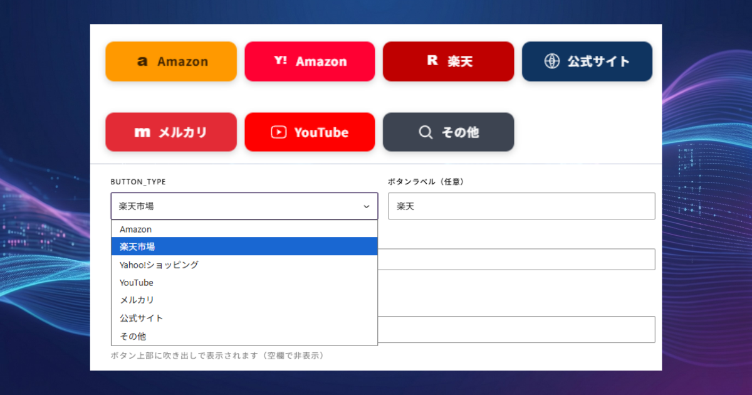Click the Amazon 'a' logo icon
The height and width of the screenshot is (395, 752).
pyautogui.click(x=142, y=61)
